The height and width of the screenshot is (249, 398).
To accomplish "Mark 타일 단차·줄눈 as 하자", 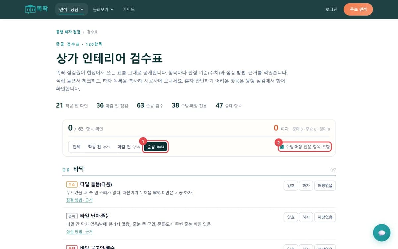I will click(x=306, y=217).
